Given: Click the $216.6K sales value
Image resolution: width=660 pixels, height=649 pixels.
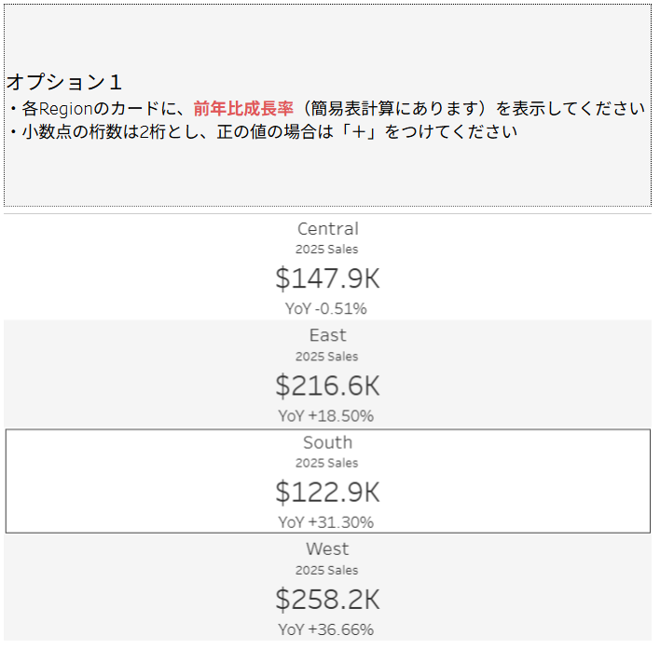Looking at the screenshot, I should pos(327,385).
